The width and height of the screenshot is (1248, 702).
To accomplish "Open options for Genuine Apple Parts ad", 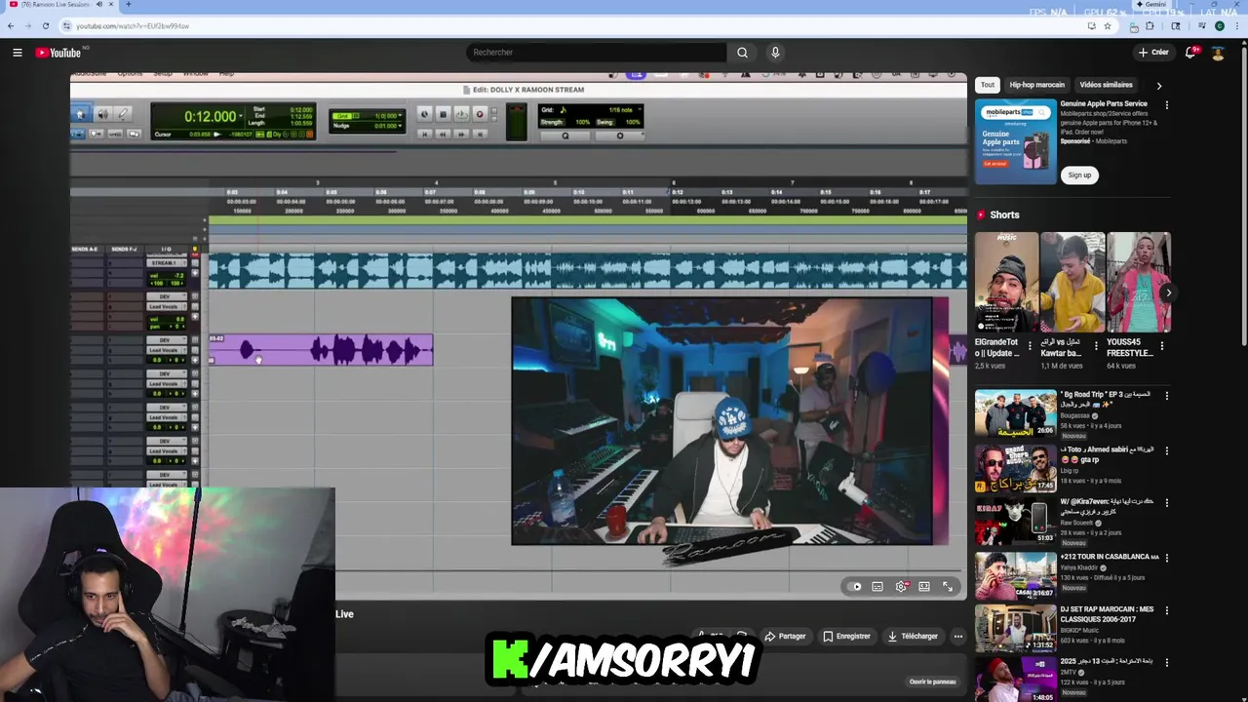I will pos(1166,104).
